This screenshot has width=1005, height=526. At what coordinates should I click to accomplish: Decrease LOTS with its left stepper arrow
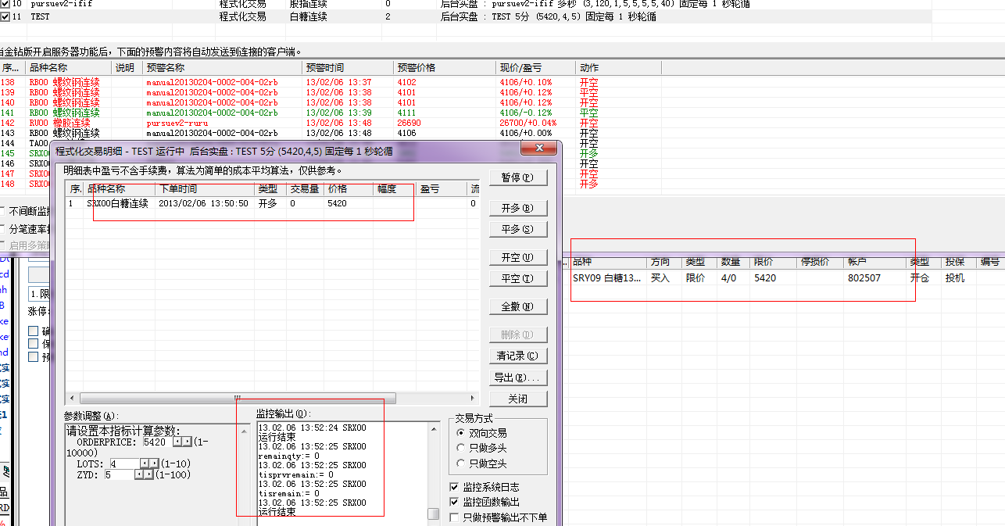click(x=144, y=463)
